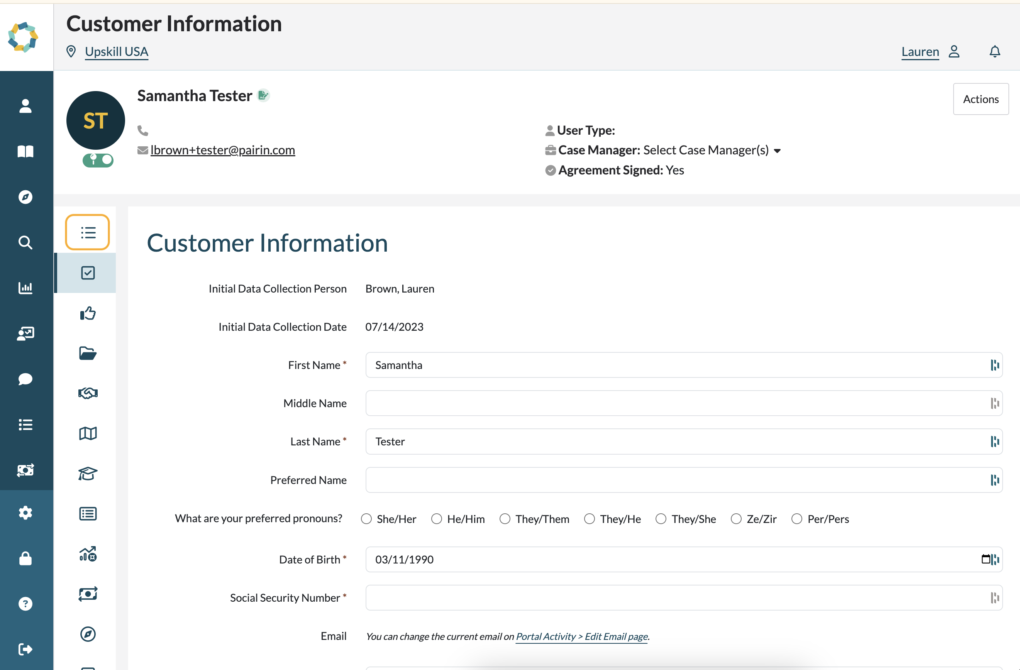Open the Date of Birth calendar picker
Image resolution: width=1020 pixels, height=670 pixels.
(x=985, y=559)
